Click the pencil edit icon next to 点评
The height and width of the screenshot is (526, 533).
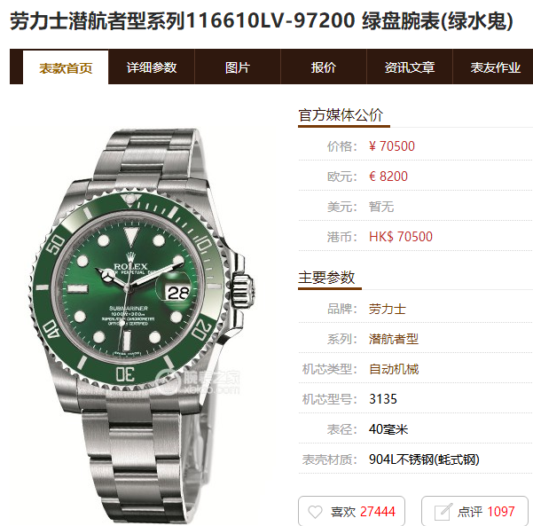[x=443, y=512]
